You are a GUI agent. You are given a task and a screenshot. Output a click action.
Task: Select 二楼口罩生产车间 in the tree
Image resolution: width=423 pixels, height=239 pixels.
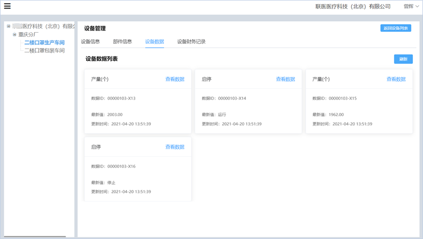44,43
